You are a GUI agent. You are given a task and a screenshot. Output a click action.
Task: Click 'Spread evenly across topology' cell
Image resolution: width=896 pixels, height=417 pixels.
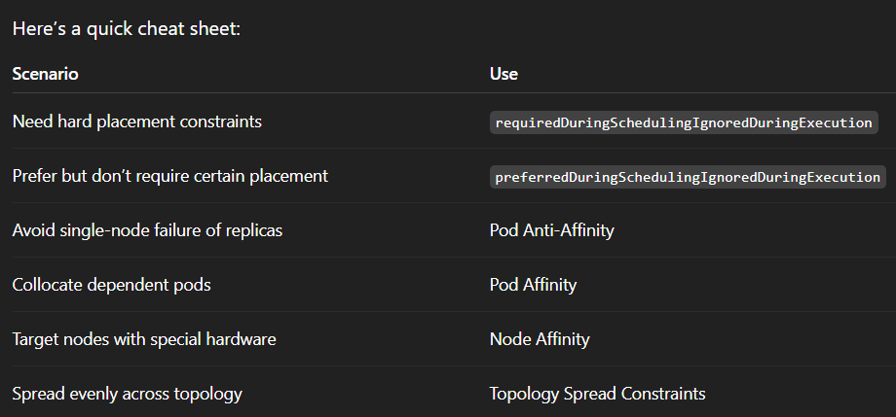127,394
